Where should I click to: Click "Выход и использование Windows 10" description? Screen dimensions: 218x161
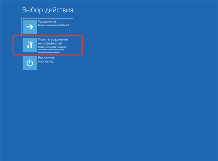coord(54,25)
